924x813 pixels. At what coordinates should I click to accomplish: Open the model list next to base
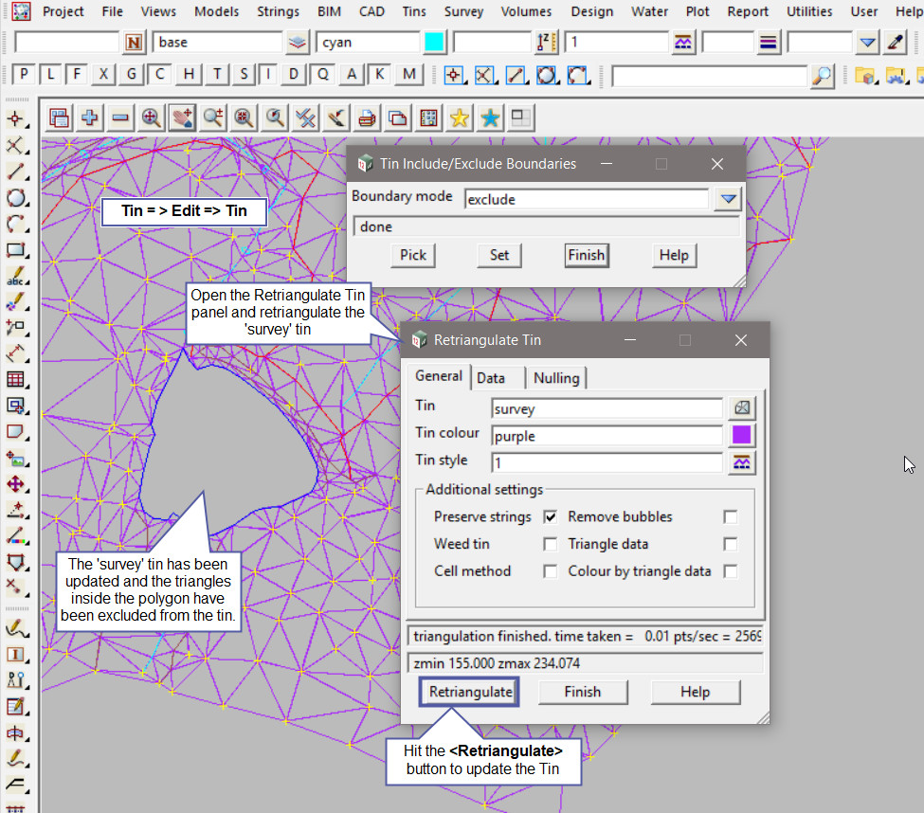(298, 43)
